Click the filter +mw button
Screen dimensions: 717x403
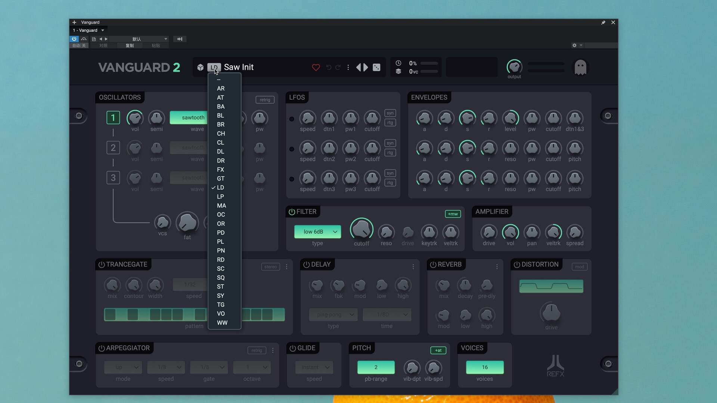(453, 214)
